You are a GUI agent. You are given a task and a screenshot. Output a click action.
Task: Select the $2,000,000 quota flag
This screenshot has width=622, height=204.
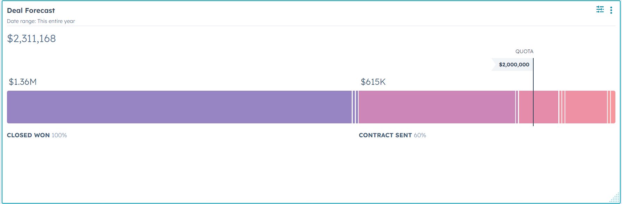(513, 65)
